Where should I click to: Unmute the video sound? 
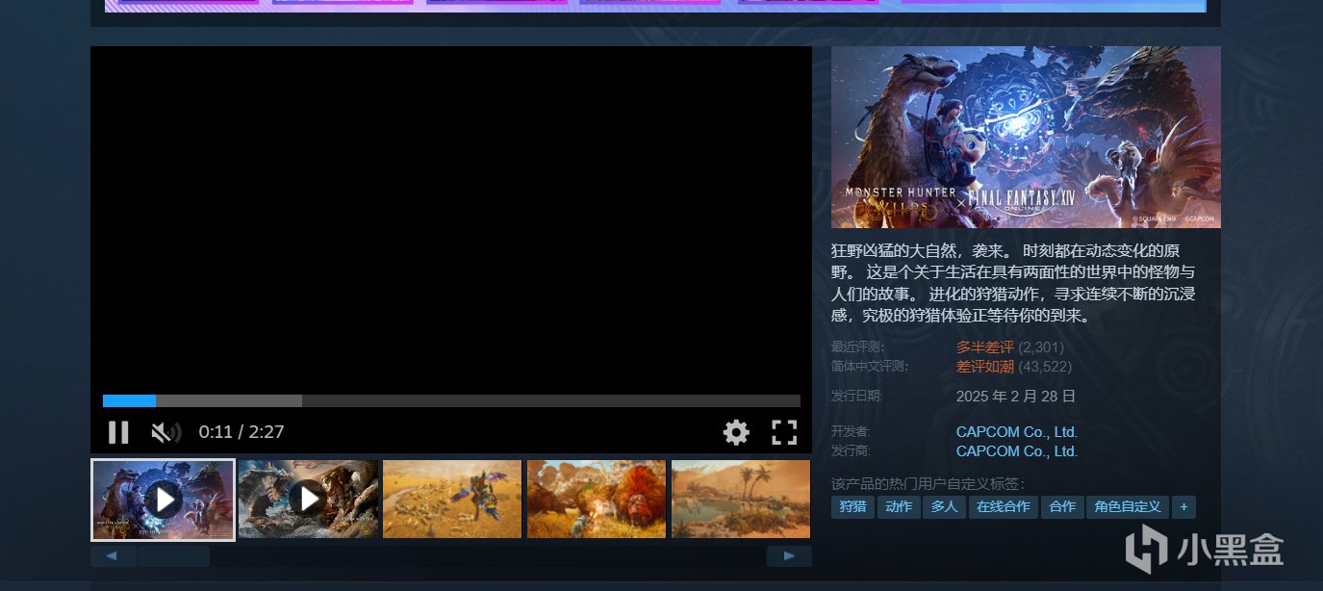click(165, 432)
